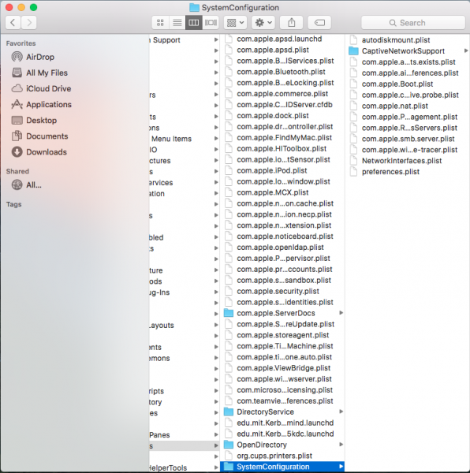This screenshot has height=473, width=470.
Task: Click the Search field
Action: coord(413,23)
